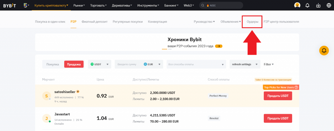Image resolution: width=334 pixels, height=131 pixels.
Task: Open the Ордеры page
Action: pyautogui.click(x=252, y=22)
